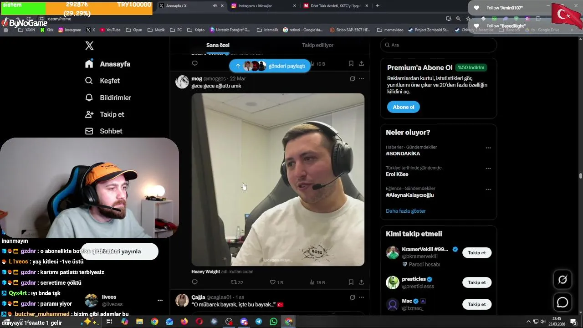
Task: Click the X logo in the sidebar
Action: click(x=89, y=46)
